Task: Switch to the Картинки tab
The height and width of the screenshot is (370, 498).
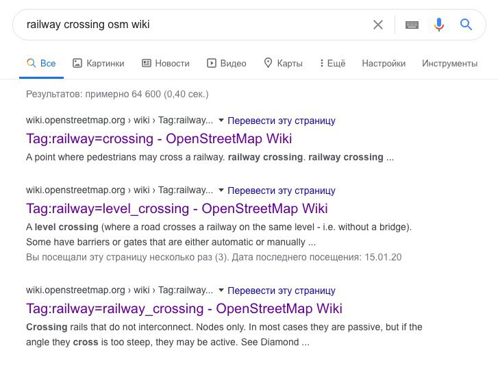Action: (99, 63)
